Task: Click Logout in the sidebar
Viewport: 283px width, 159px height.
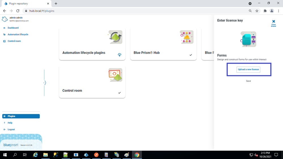Action: 11,130
